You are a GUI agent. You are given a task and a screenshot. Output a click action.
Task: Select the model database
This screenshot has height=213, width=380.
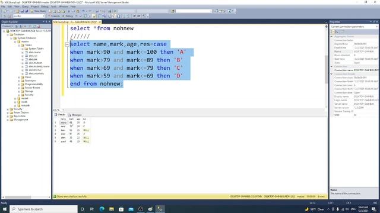[x=24, y=99]
